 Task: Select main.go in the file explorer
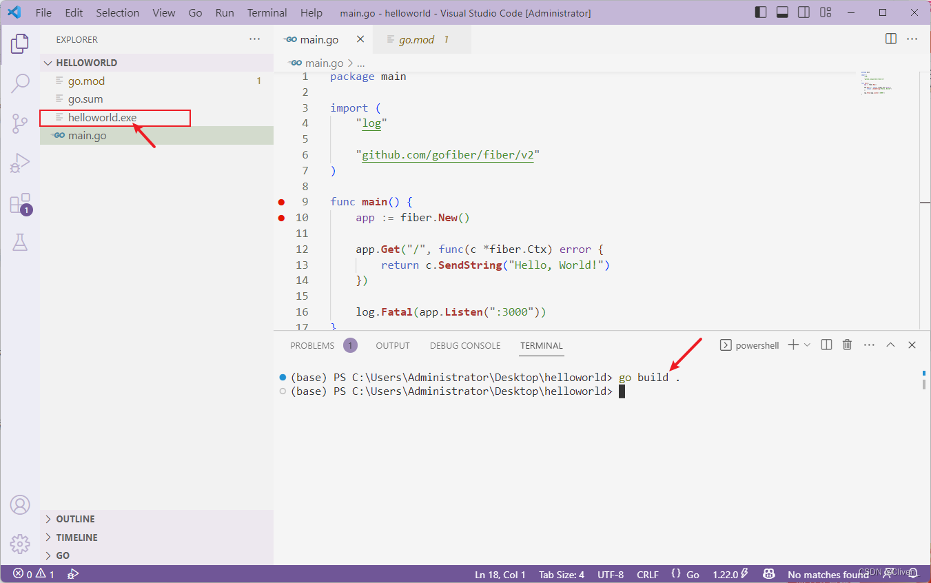click(x=156, y=136)
